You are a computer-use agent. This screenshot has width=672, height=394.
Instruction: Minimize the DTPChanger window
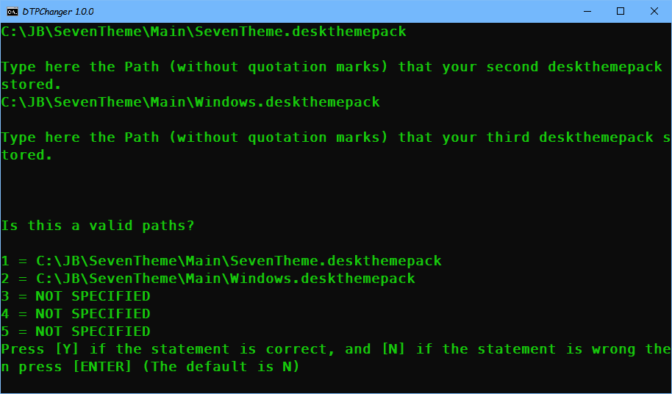point(587,11)
